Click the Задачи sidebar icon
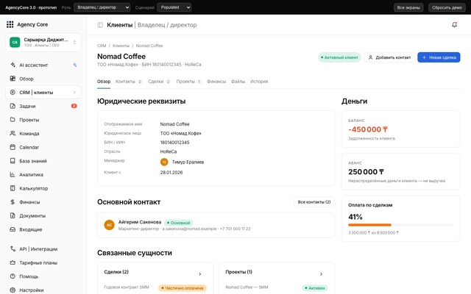Screen dimensions: 471x294 [13, 106]
